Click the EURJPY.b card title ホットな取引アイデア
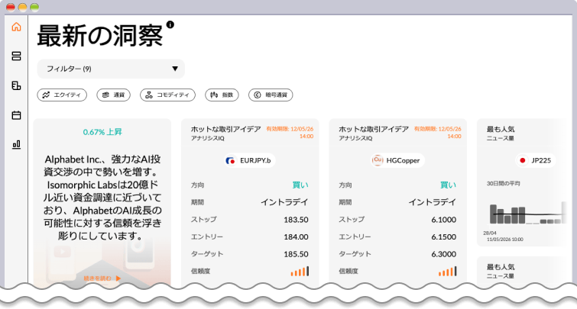 (225, 129)
